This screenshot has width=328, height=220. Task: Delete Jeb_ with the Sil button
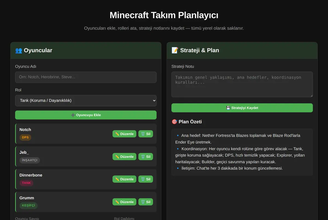coord(146,157)
